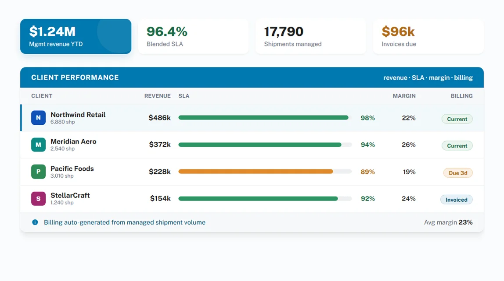Click the CLIENT PERFORMANCE panel title
Viewport: 504px width, 281px height.
coord(75,77)
